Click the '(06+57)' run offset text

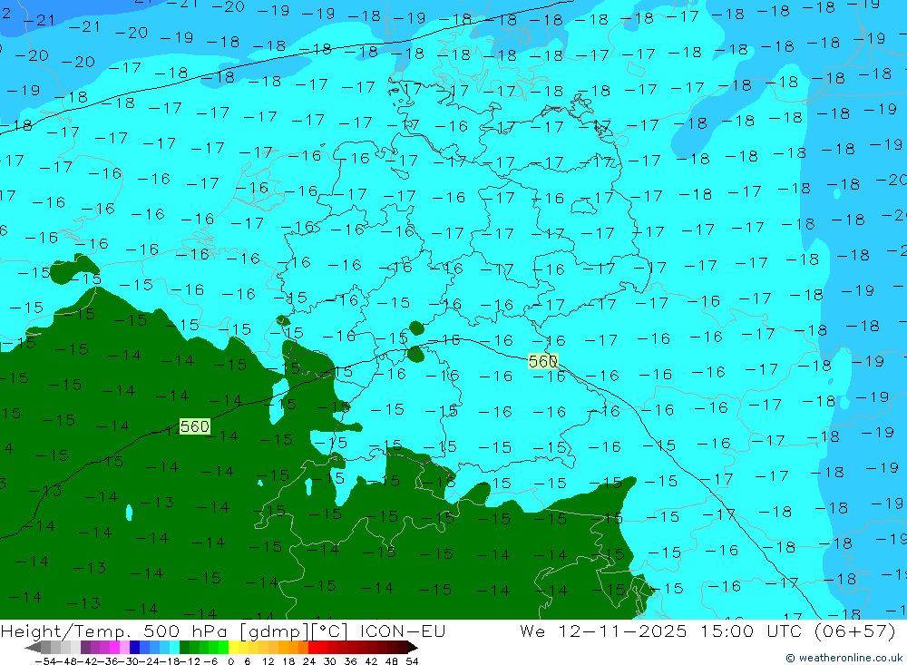click(854, 631)
